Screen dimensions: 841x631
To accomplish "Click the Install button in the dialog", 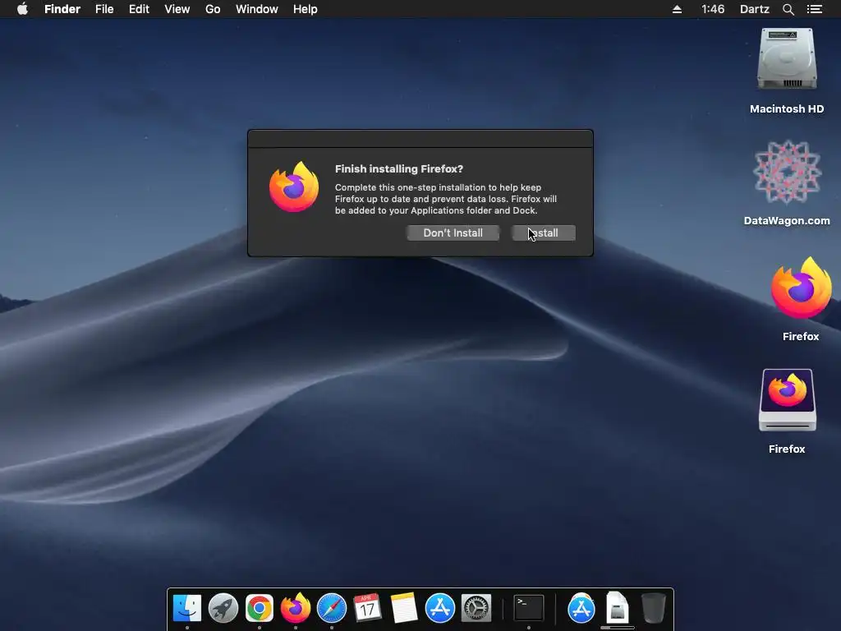I will (x=544, y=233).
